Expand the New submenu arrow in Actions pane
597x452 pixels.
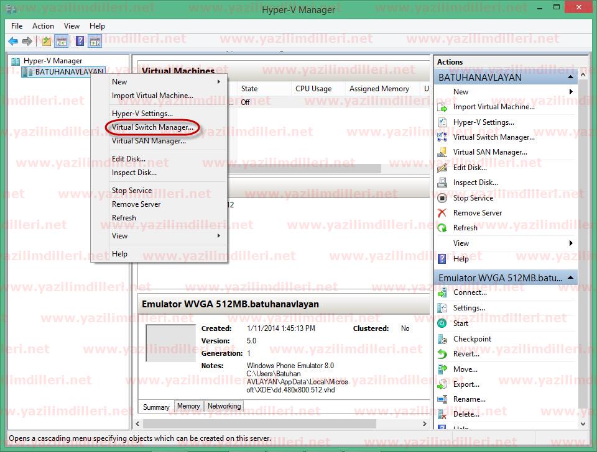click(x=571, y=92)
